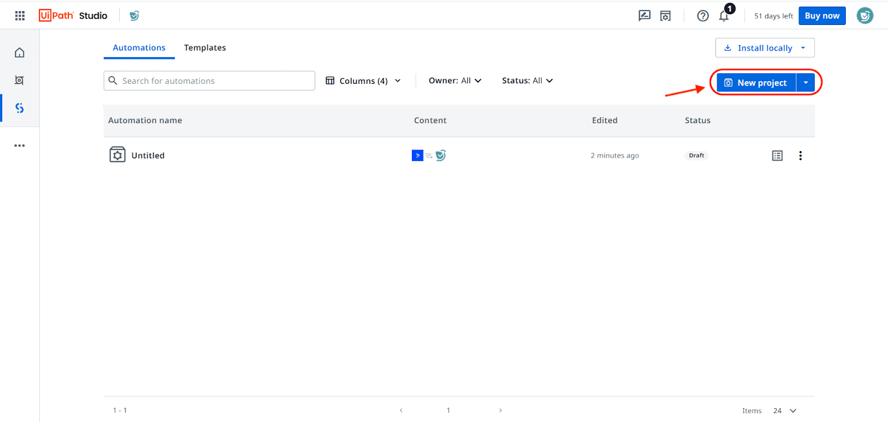Click the user avatar in top right
This screenshot has width=888, height=422.
click(864, 16)
